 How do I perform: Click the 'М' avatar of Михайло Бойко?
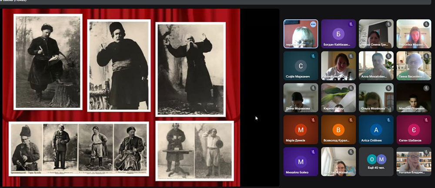[x=301, y=161]
